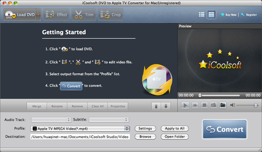Take a snapshot with camera icon
This screenshot has height=152, width=262.
point(213,105)
